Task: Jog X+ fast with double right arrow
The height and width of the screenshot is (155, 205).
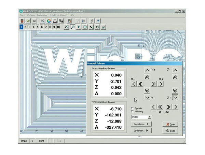Action: click(154, 84)
